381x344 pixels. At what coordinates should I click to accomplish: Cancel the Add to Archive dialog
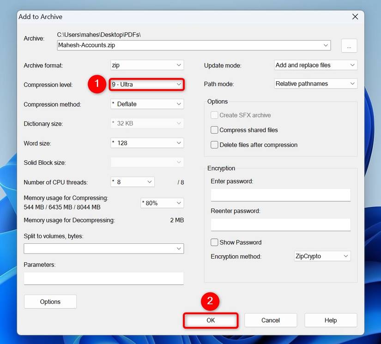pyautogui.click(x=271, y=320)
